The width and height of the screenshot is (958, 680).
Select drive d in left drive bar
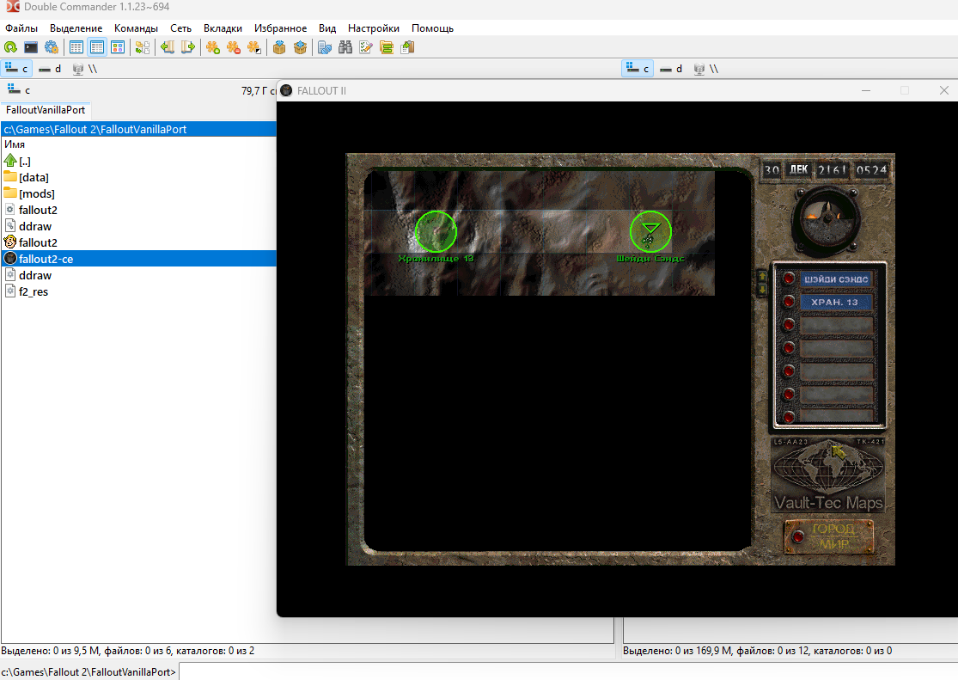(50, 69)
